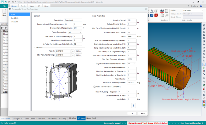Screen dimensions: 206x125
Task: Switch to the 3D ribbon tab
Action: (39, 6)
